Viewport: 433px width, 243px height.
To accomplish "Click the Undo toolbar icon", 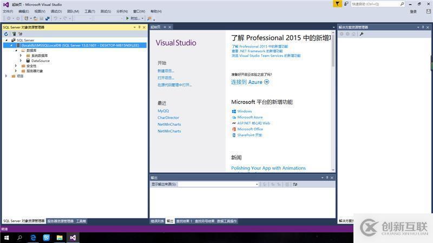I will coord(56,18).
